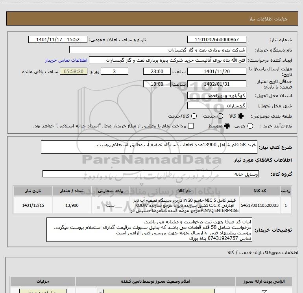Click buyer notes text box

[149, 230]
